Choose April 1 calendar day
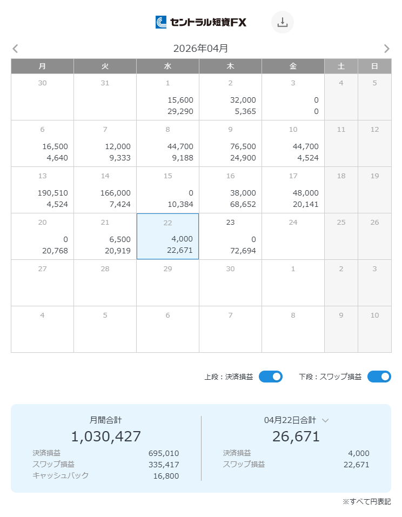 tap(167, 97)
